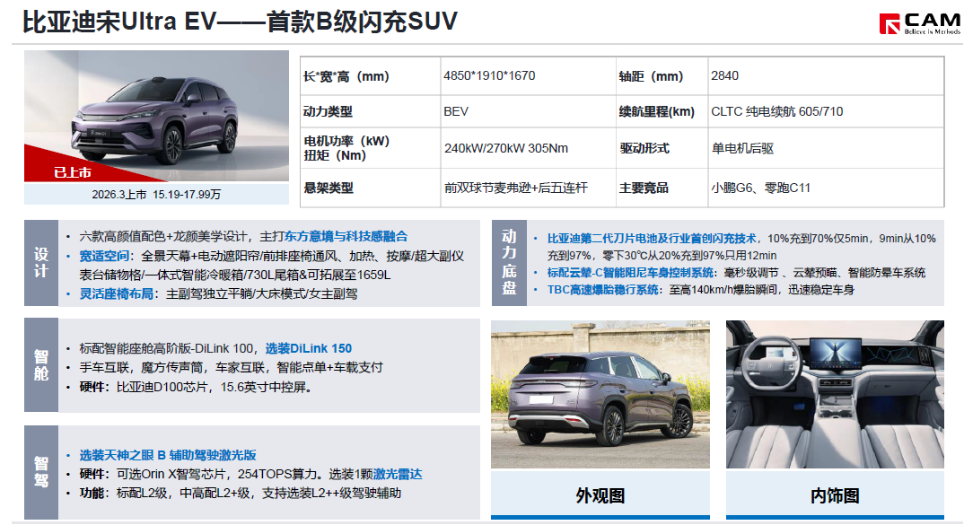Click the 轴距 (mm) label cell
Viewport: 964px width, 525px height.
click(662, 76)
